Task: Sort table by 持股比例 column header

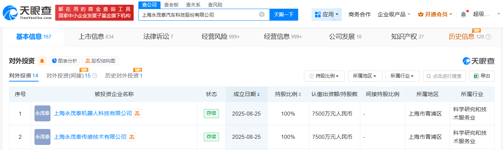Action: pos(288,94)
